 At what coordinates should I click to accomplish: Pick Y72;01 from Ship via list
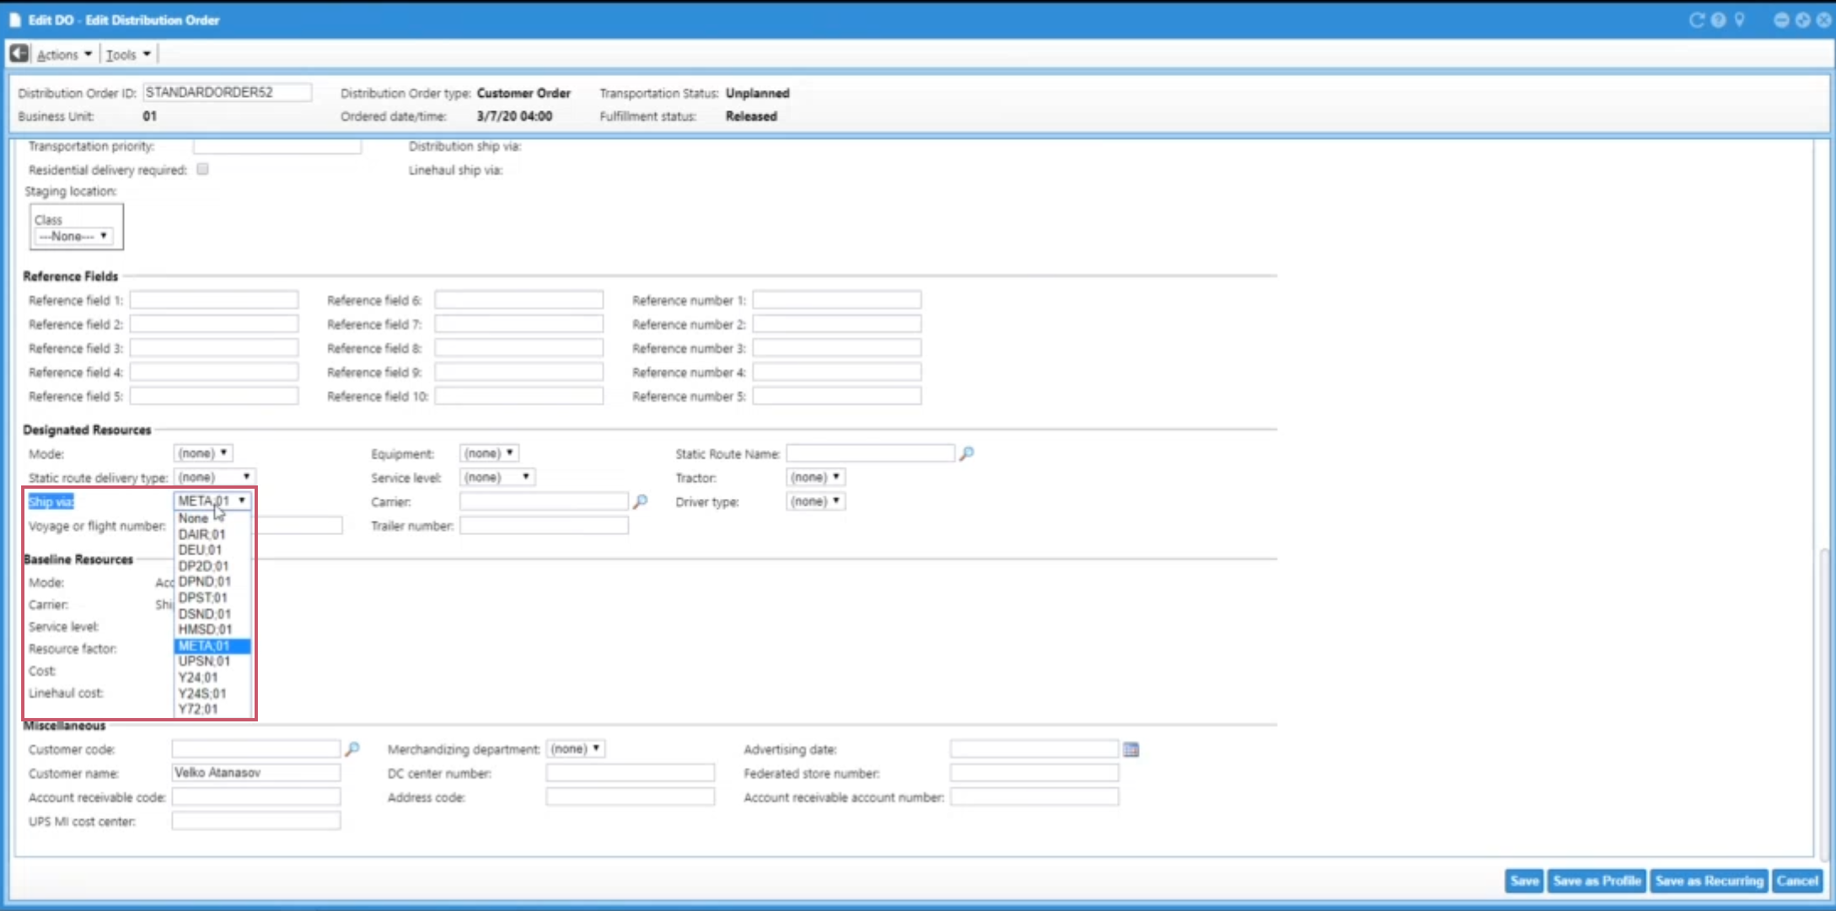(x=212, y=710)
